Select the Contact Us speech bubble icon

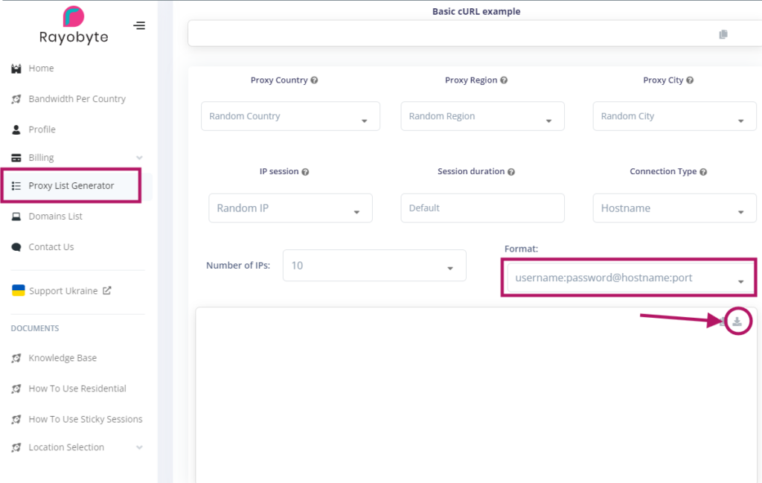point(16,246)
